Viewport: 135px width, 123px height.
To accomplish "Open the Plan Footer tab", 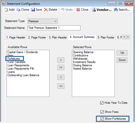I will [106, 37].
